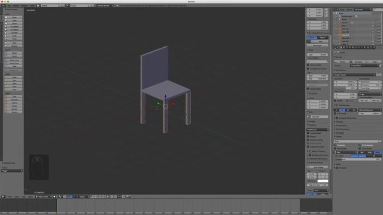This screenshot has width=383, height=215.
Task: Add a Path curve
Action: 13,66
